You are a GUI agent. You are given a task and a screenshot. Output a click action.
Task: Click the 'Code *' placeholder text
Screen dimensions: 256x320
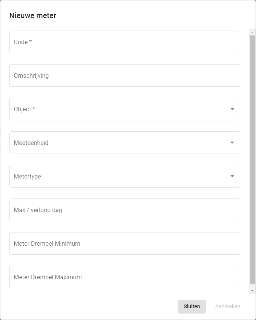click(23, 42)
